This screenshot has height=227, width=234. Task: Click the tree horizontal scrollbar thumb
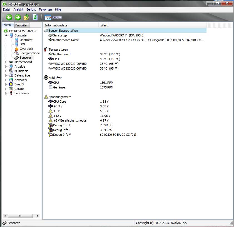20,216
